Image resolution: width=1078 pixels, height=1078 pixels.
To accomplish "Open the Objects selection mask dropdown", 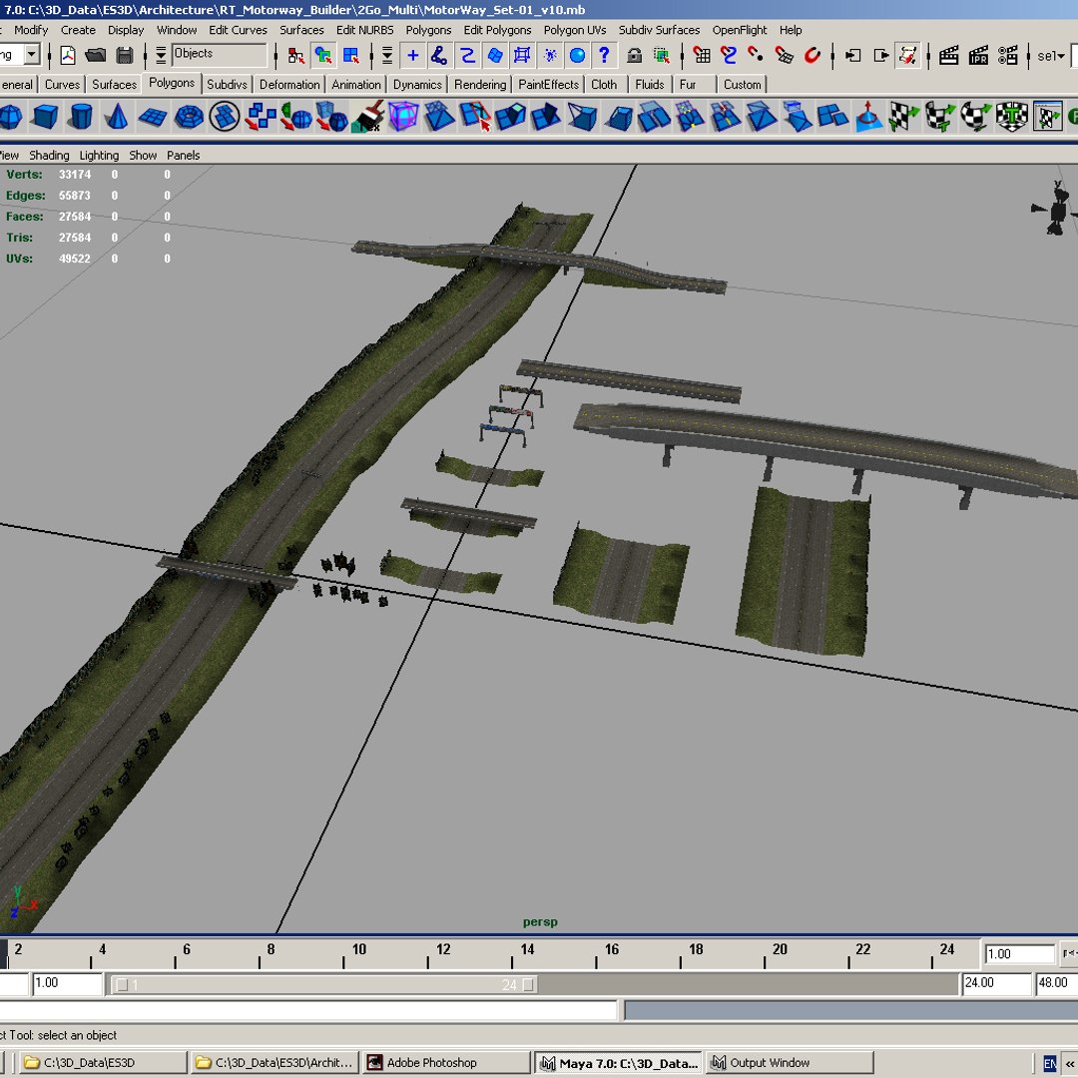I will click(220, 54).
